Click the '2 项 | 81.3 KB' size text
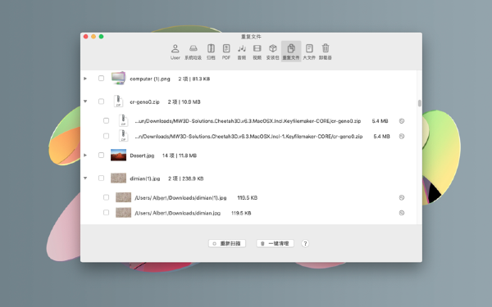492x307 pixels. (x=194, y=79)
